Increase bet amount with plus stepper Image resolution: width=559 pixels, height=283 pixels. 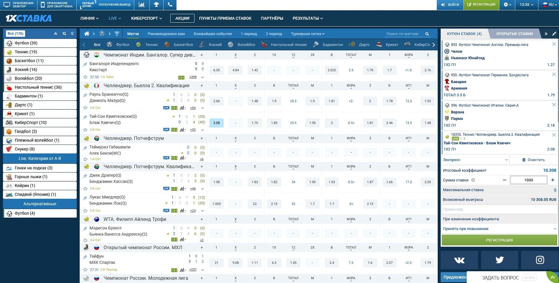(x=553, y=180)
